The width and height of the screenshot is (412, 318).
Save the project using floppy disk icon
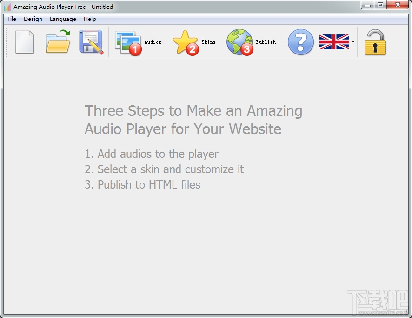(x=91, y=42)
